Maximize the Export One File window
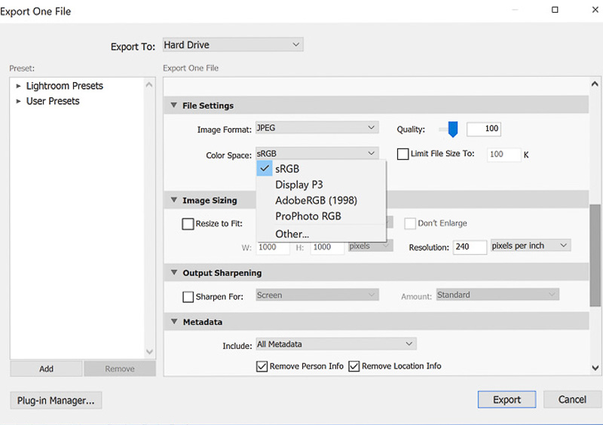Screen dimensions: 603x425 click(x=555, y=10)
